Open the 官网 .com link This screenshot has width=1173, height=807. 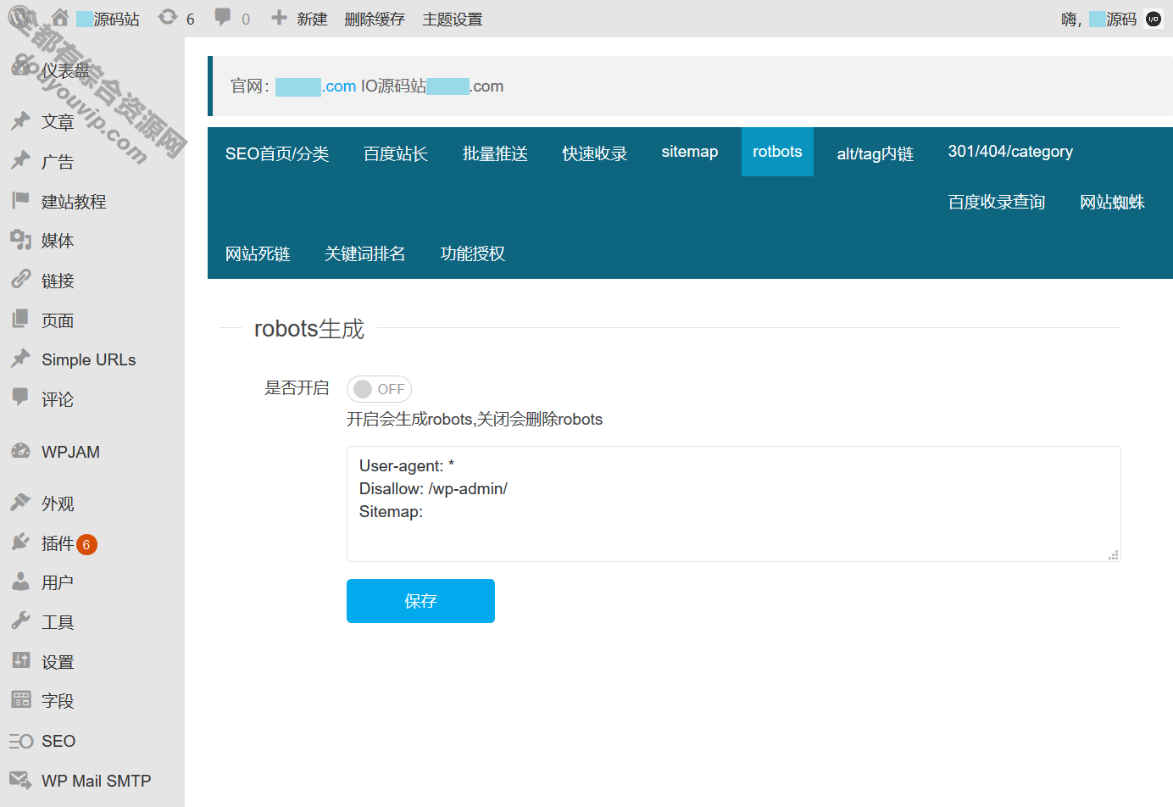tap(315, 86)
